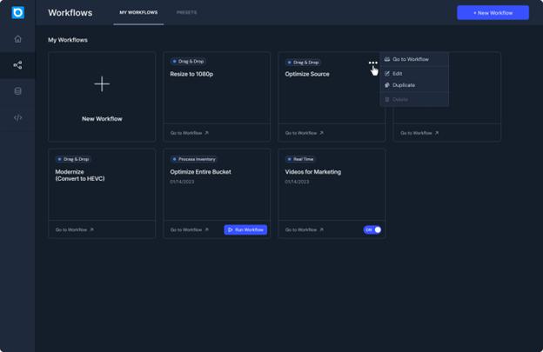Open Go to Workflow link under Resize to 1080p
Screen dimensions: 543x352
point(189,133)
